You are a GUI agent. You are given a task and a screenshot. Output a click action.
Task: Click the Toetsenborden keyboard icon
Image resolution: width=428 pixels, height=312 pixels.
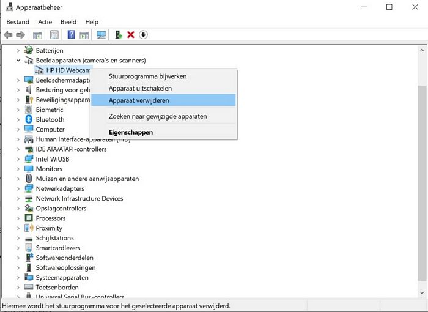(29, 287)
